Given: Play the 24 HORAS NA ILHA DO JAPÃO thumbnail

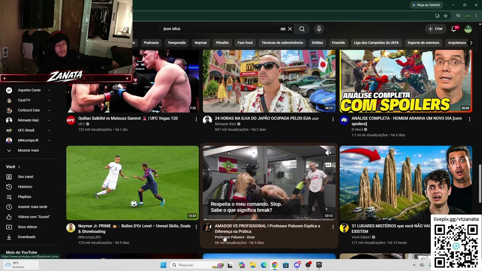Looking at the screenshot, I should (269, 81).
